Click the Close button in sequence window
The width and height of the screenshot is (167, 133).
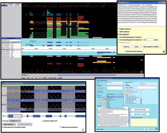pos(136,47)
